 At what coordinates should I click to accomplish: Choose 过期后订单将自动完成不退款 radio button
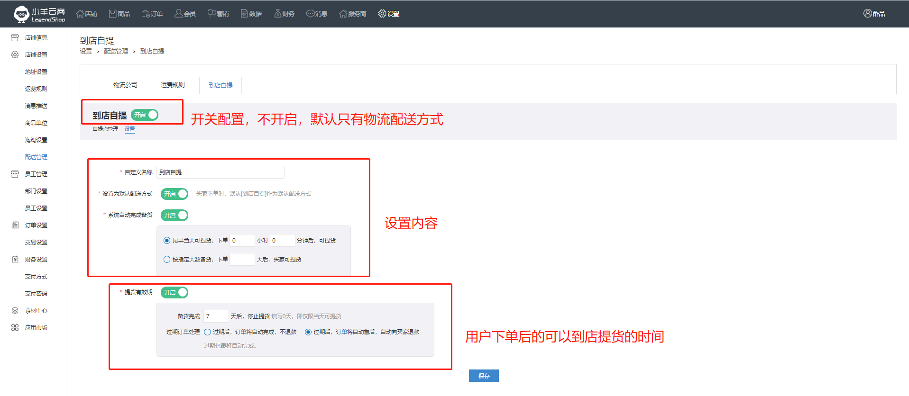point(208,332)
